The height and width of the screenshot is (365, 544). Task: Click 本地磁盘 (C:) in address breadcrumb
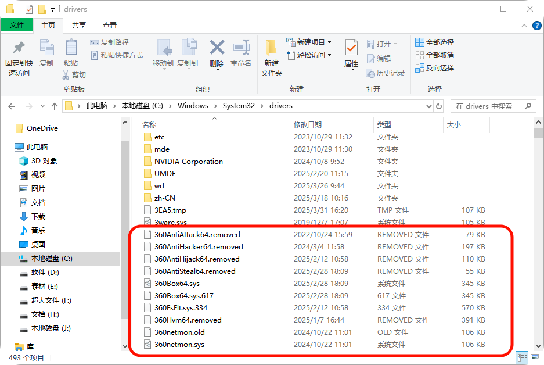(x=142, y=106)
